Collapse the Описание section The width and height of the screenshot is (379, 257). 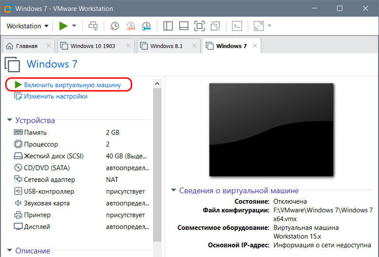click(x=9, y=250)
